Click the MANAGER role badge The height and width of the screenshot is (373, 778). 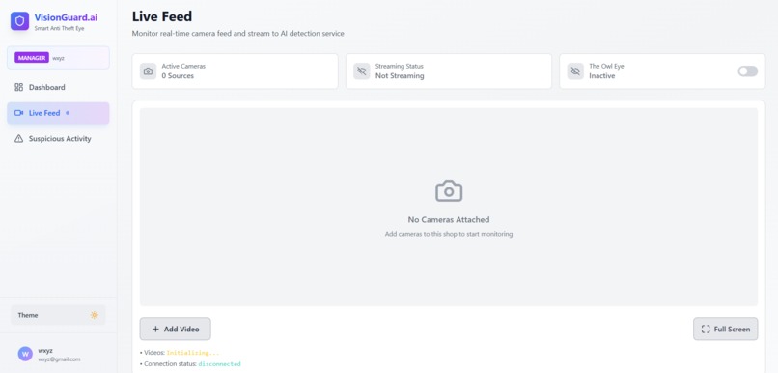coord(32,58)
